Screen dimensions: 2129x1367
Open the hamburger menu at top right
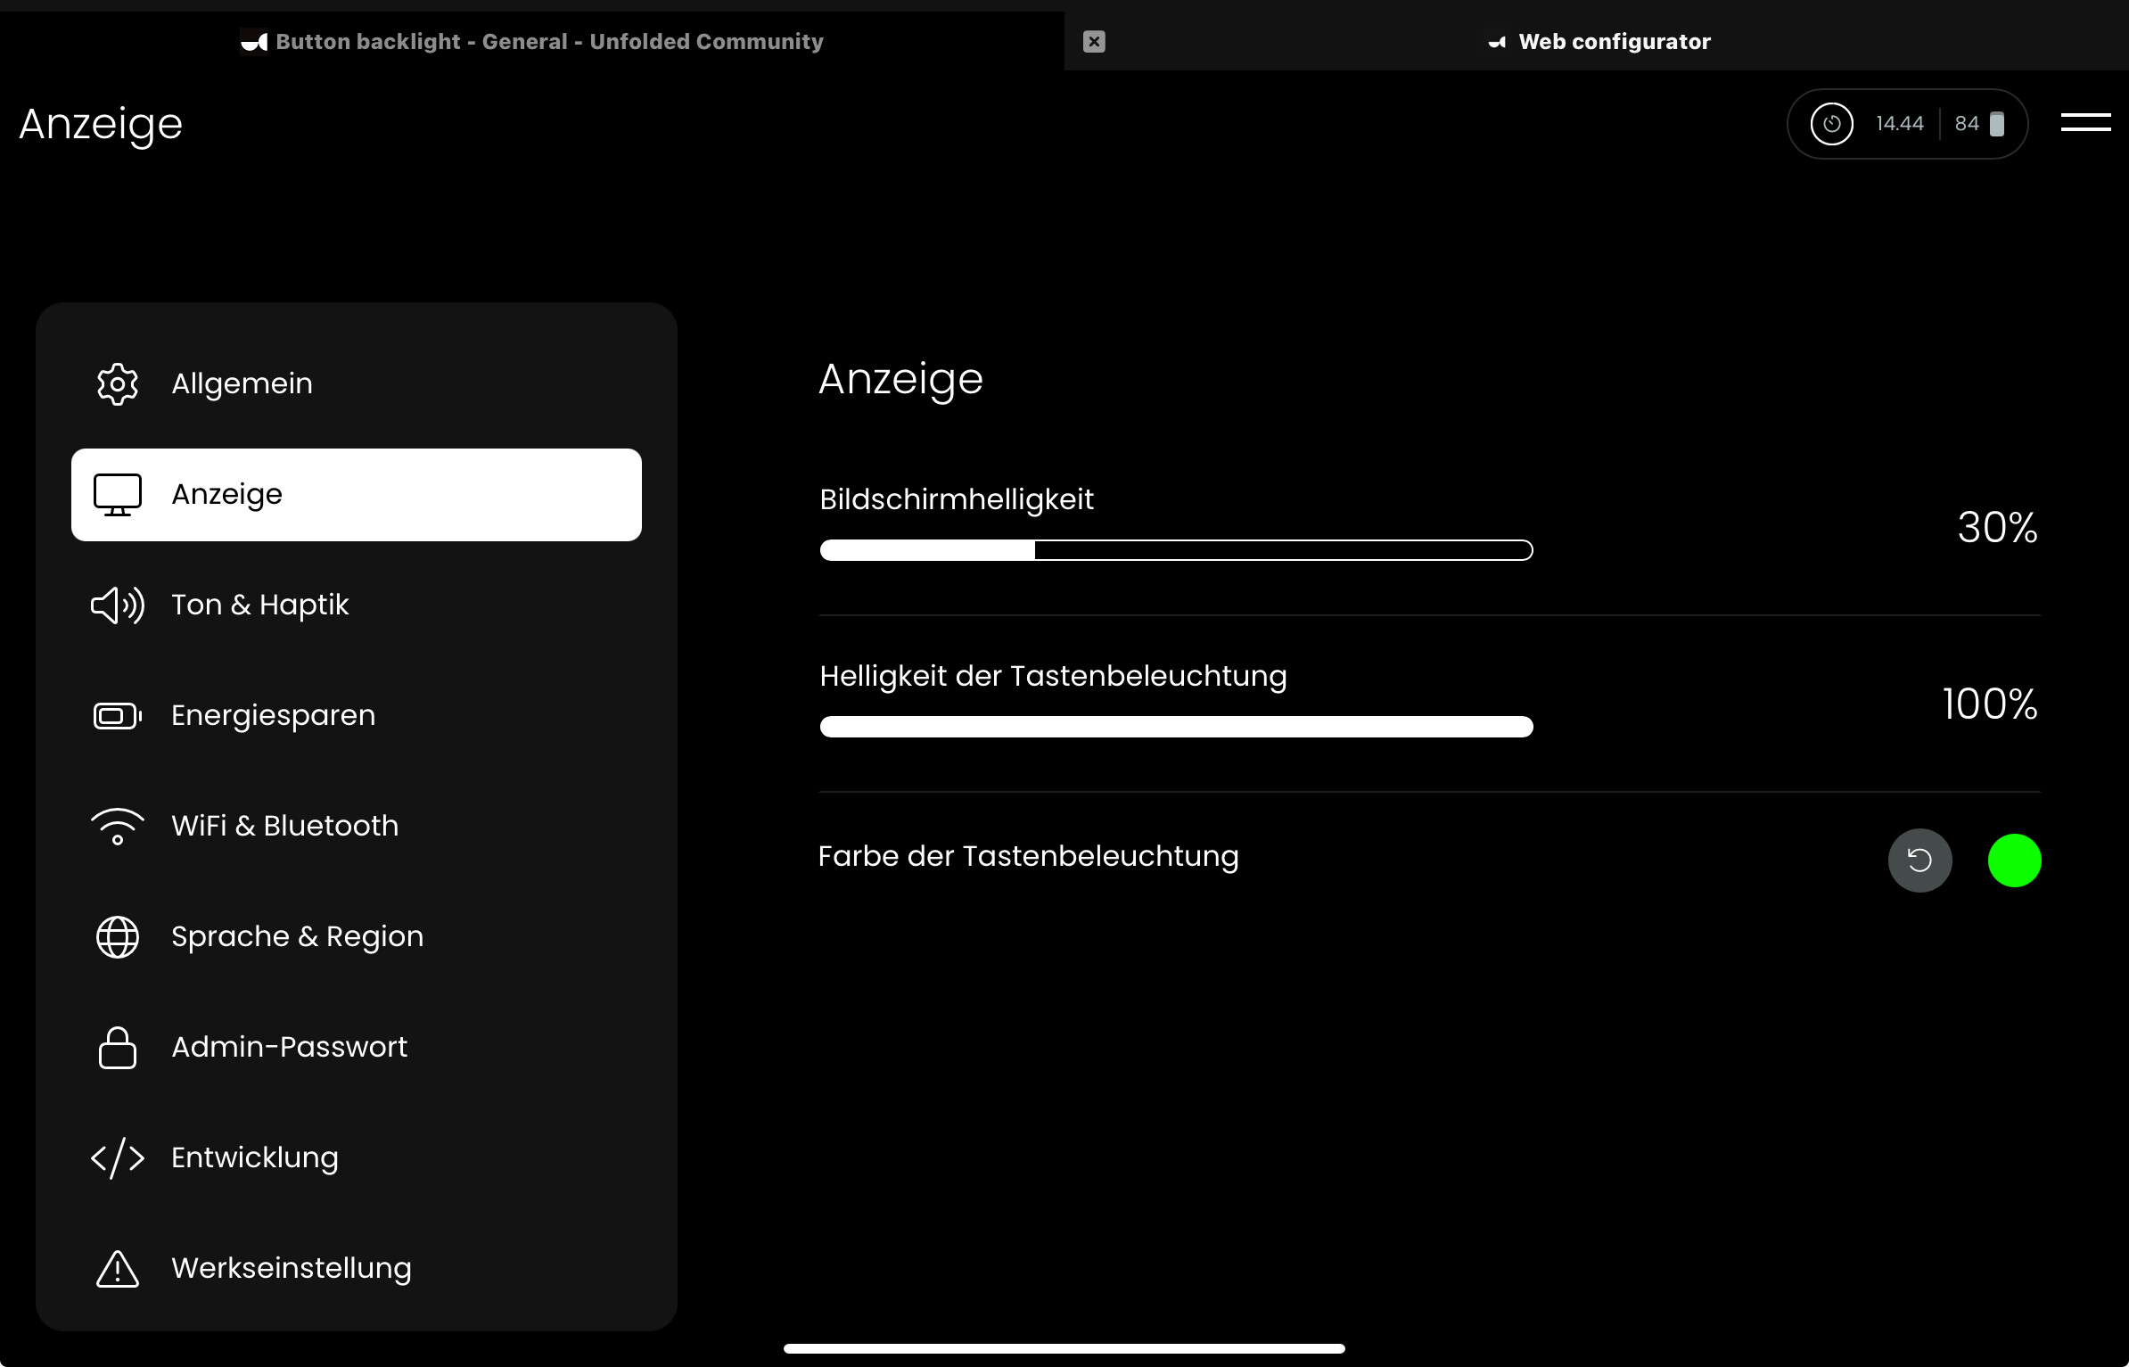(2085, 123)
